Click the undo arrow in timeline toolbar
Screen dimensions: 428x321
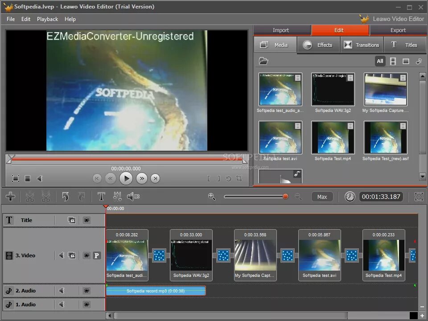(65, 197)
